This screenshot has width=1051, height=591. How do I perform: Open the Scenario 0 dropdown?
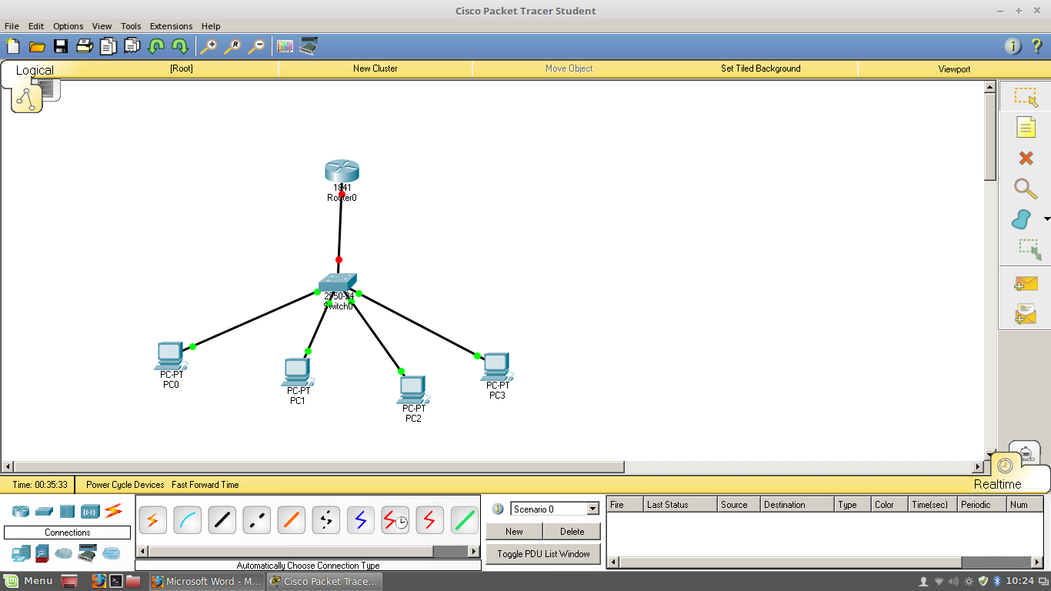click(592, 508)
